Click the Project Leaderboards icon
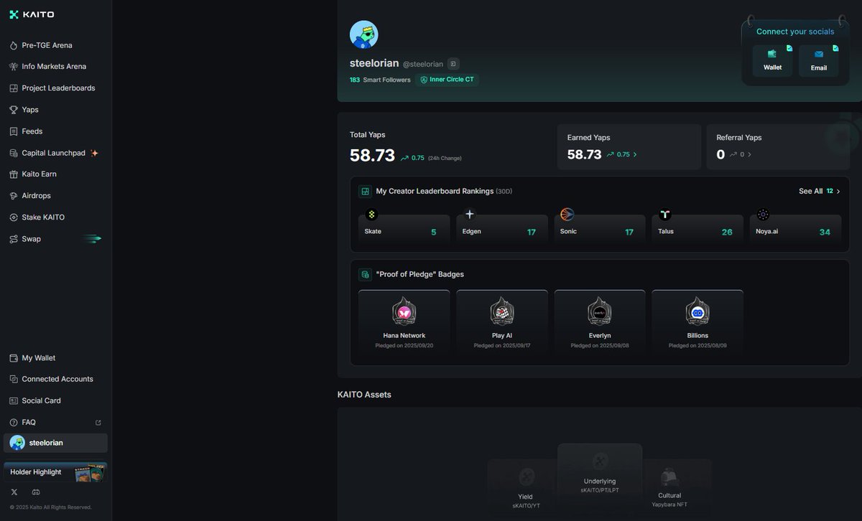Screen dimensions: 862x521 tap(14, 88)
